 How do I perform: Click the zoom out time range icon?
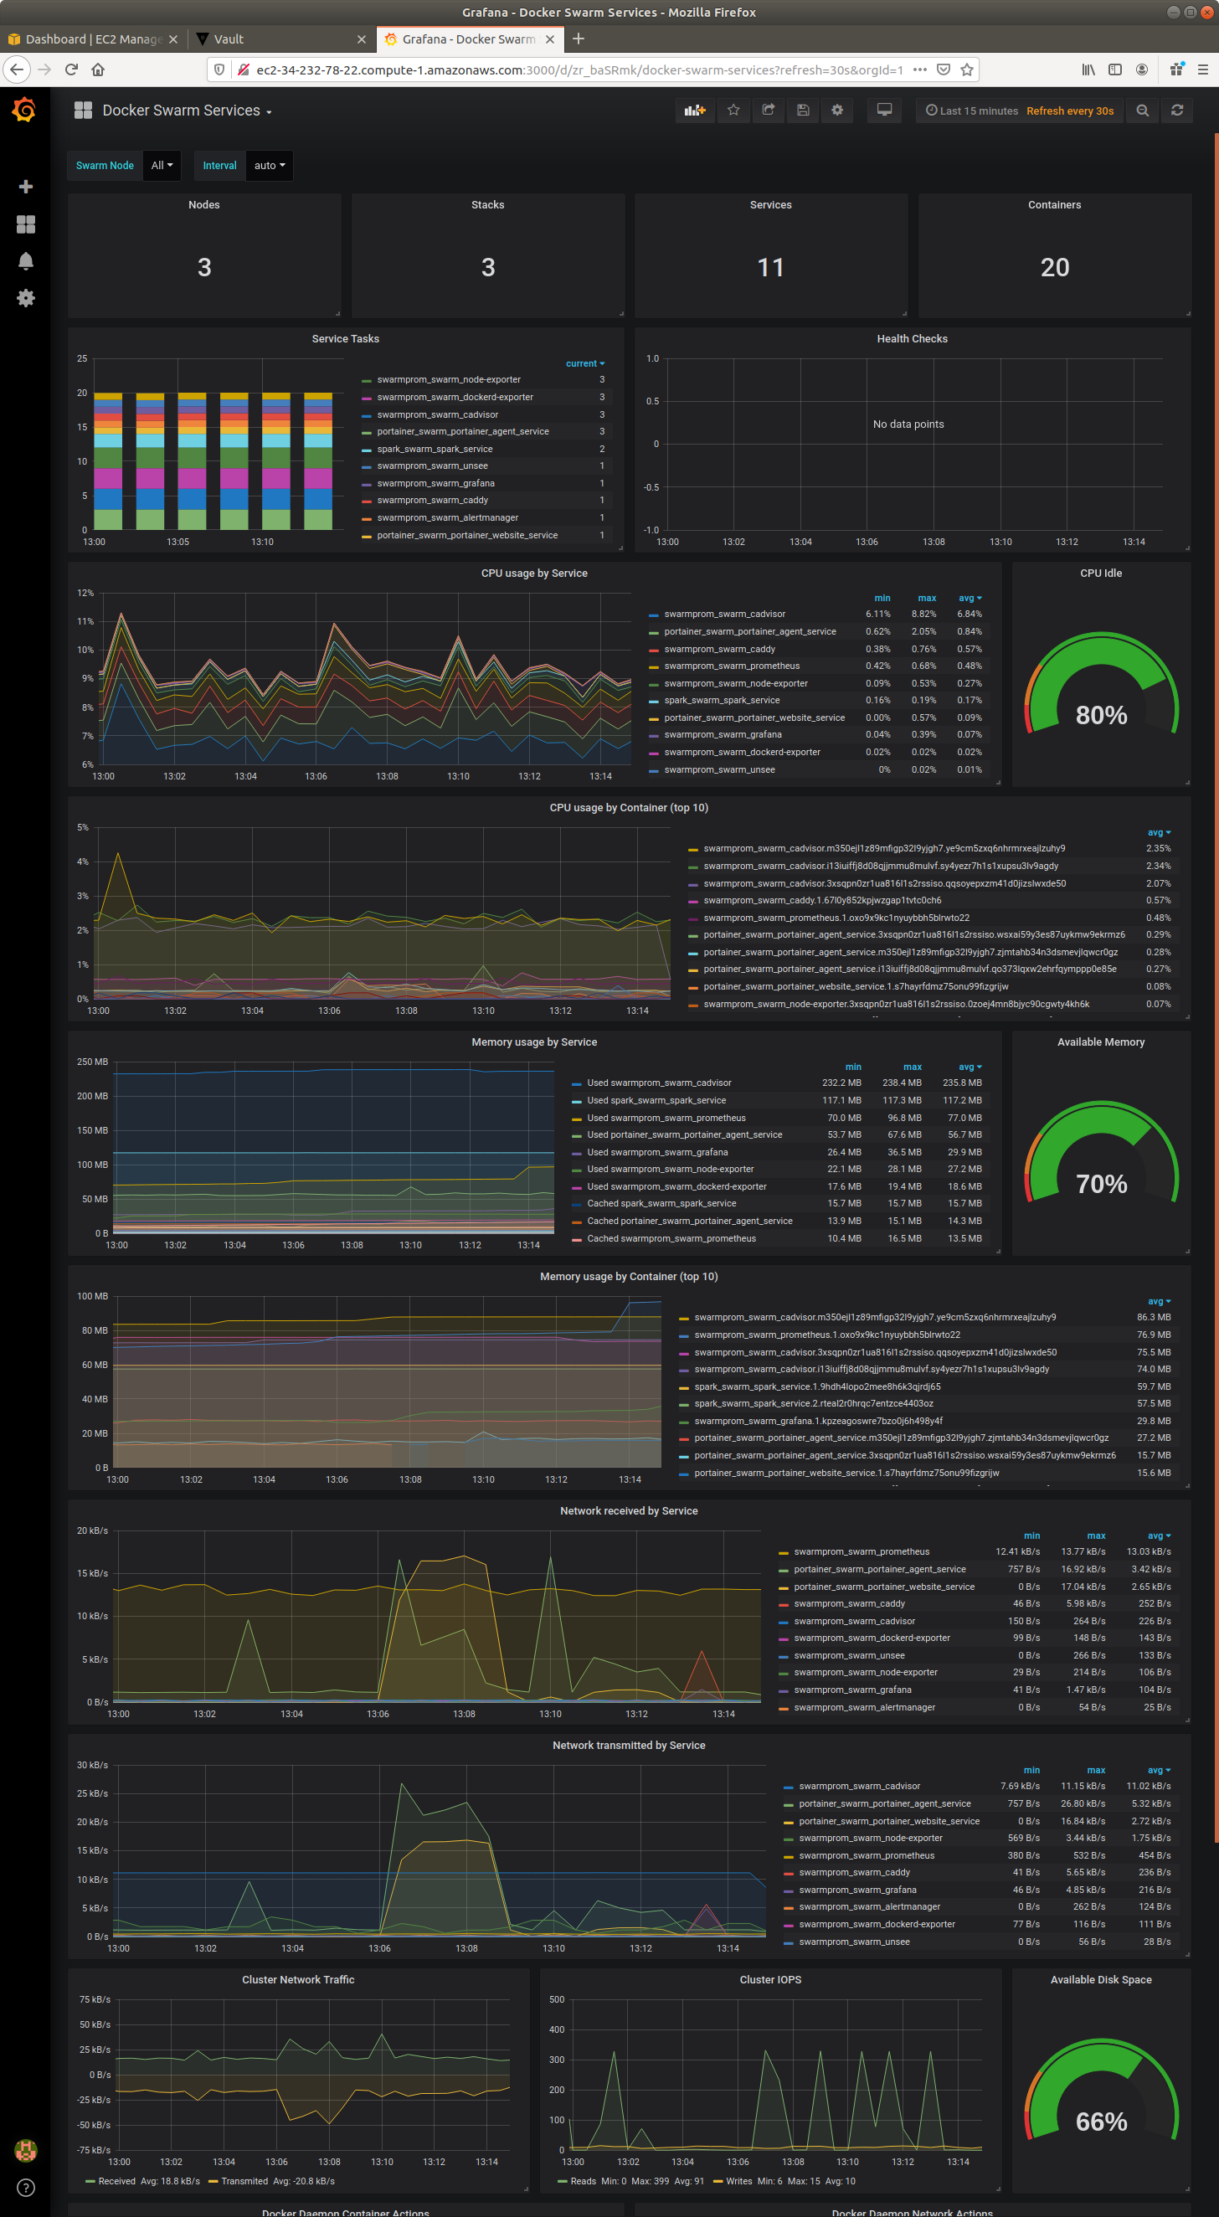[x=1142, y=111]
